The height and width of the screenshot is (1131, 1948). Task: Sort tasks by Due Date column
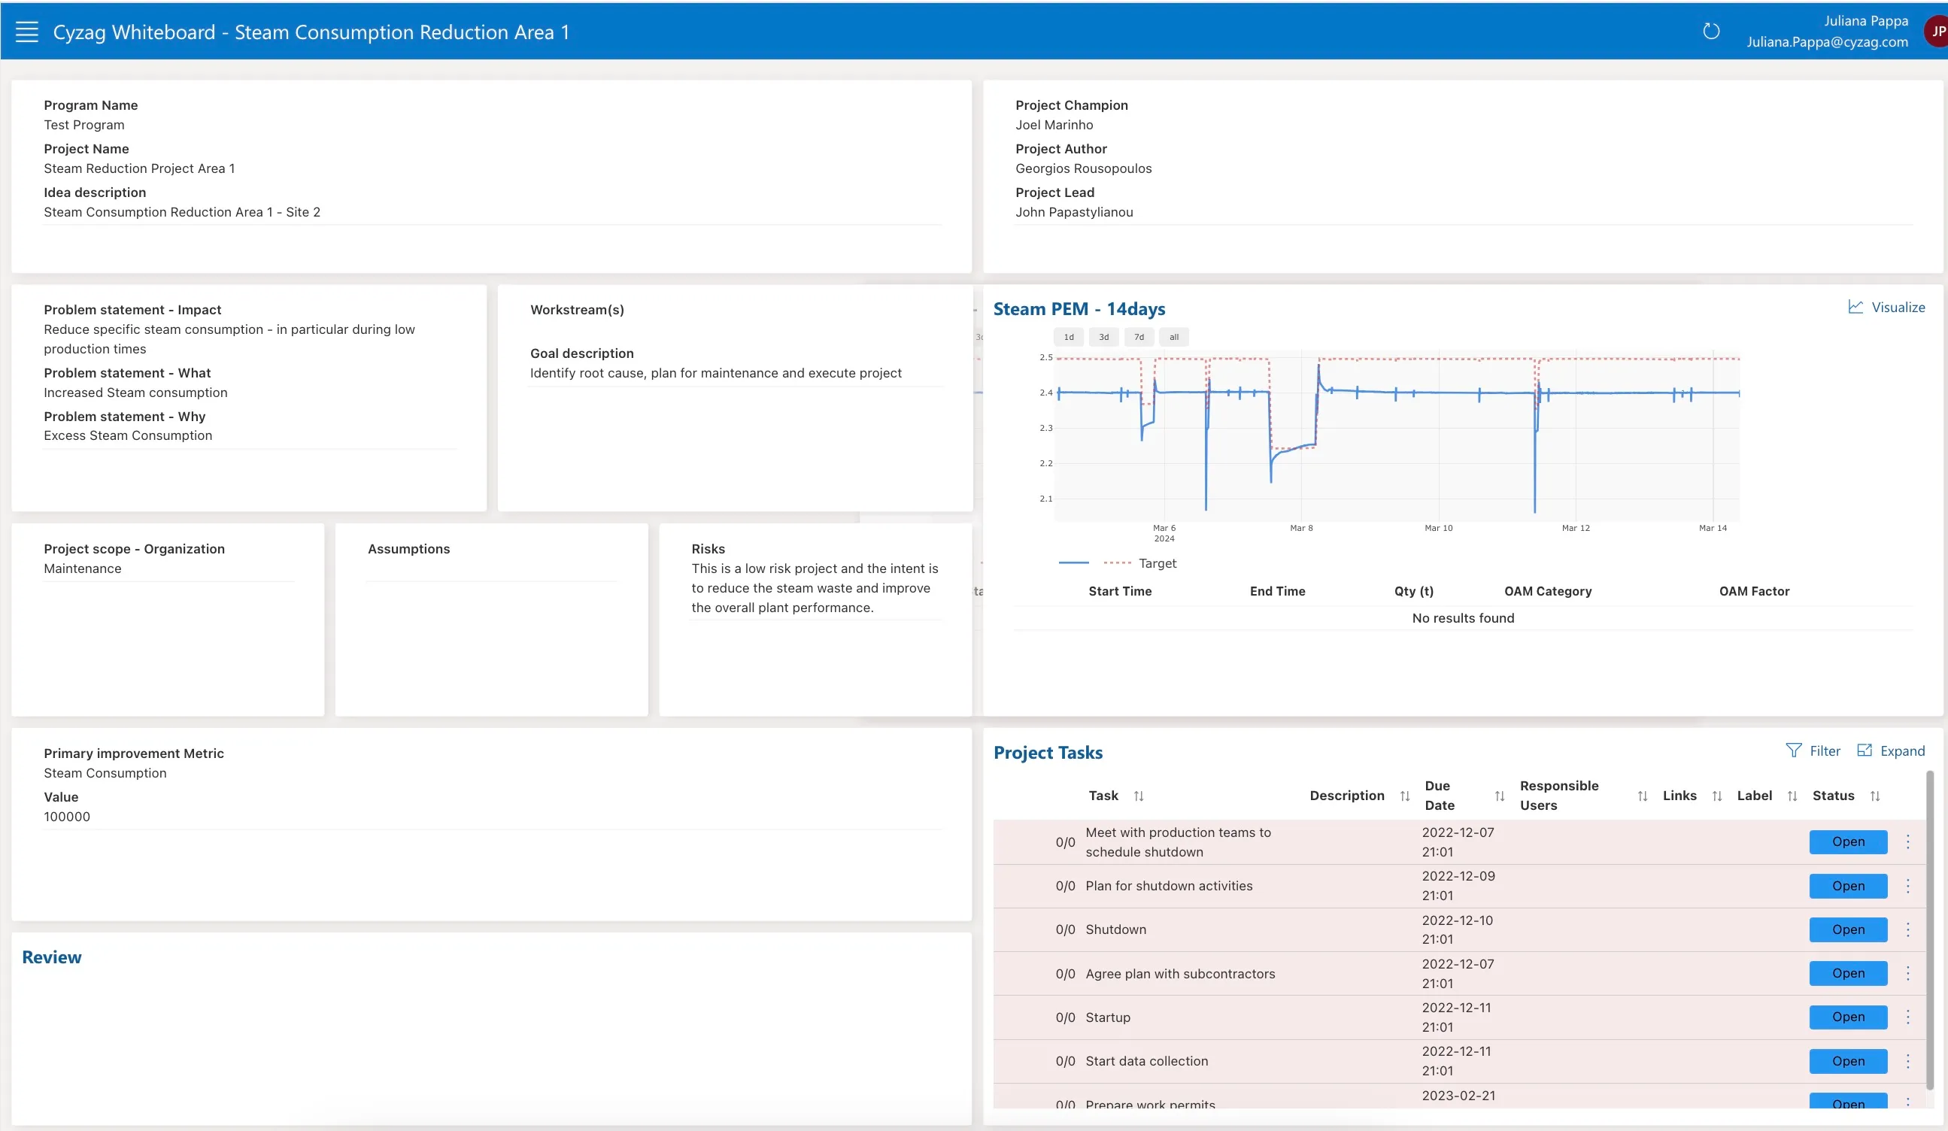coord(1500,796)
